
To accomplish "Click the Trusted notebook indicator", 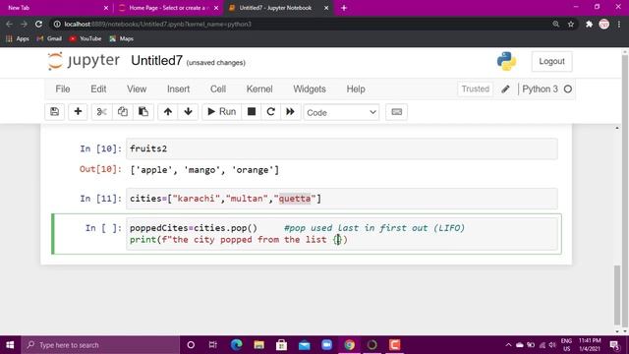I will 476,89.
